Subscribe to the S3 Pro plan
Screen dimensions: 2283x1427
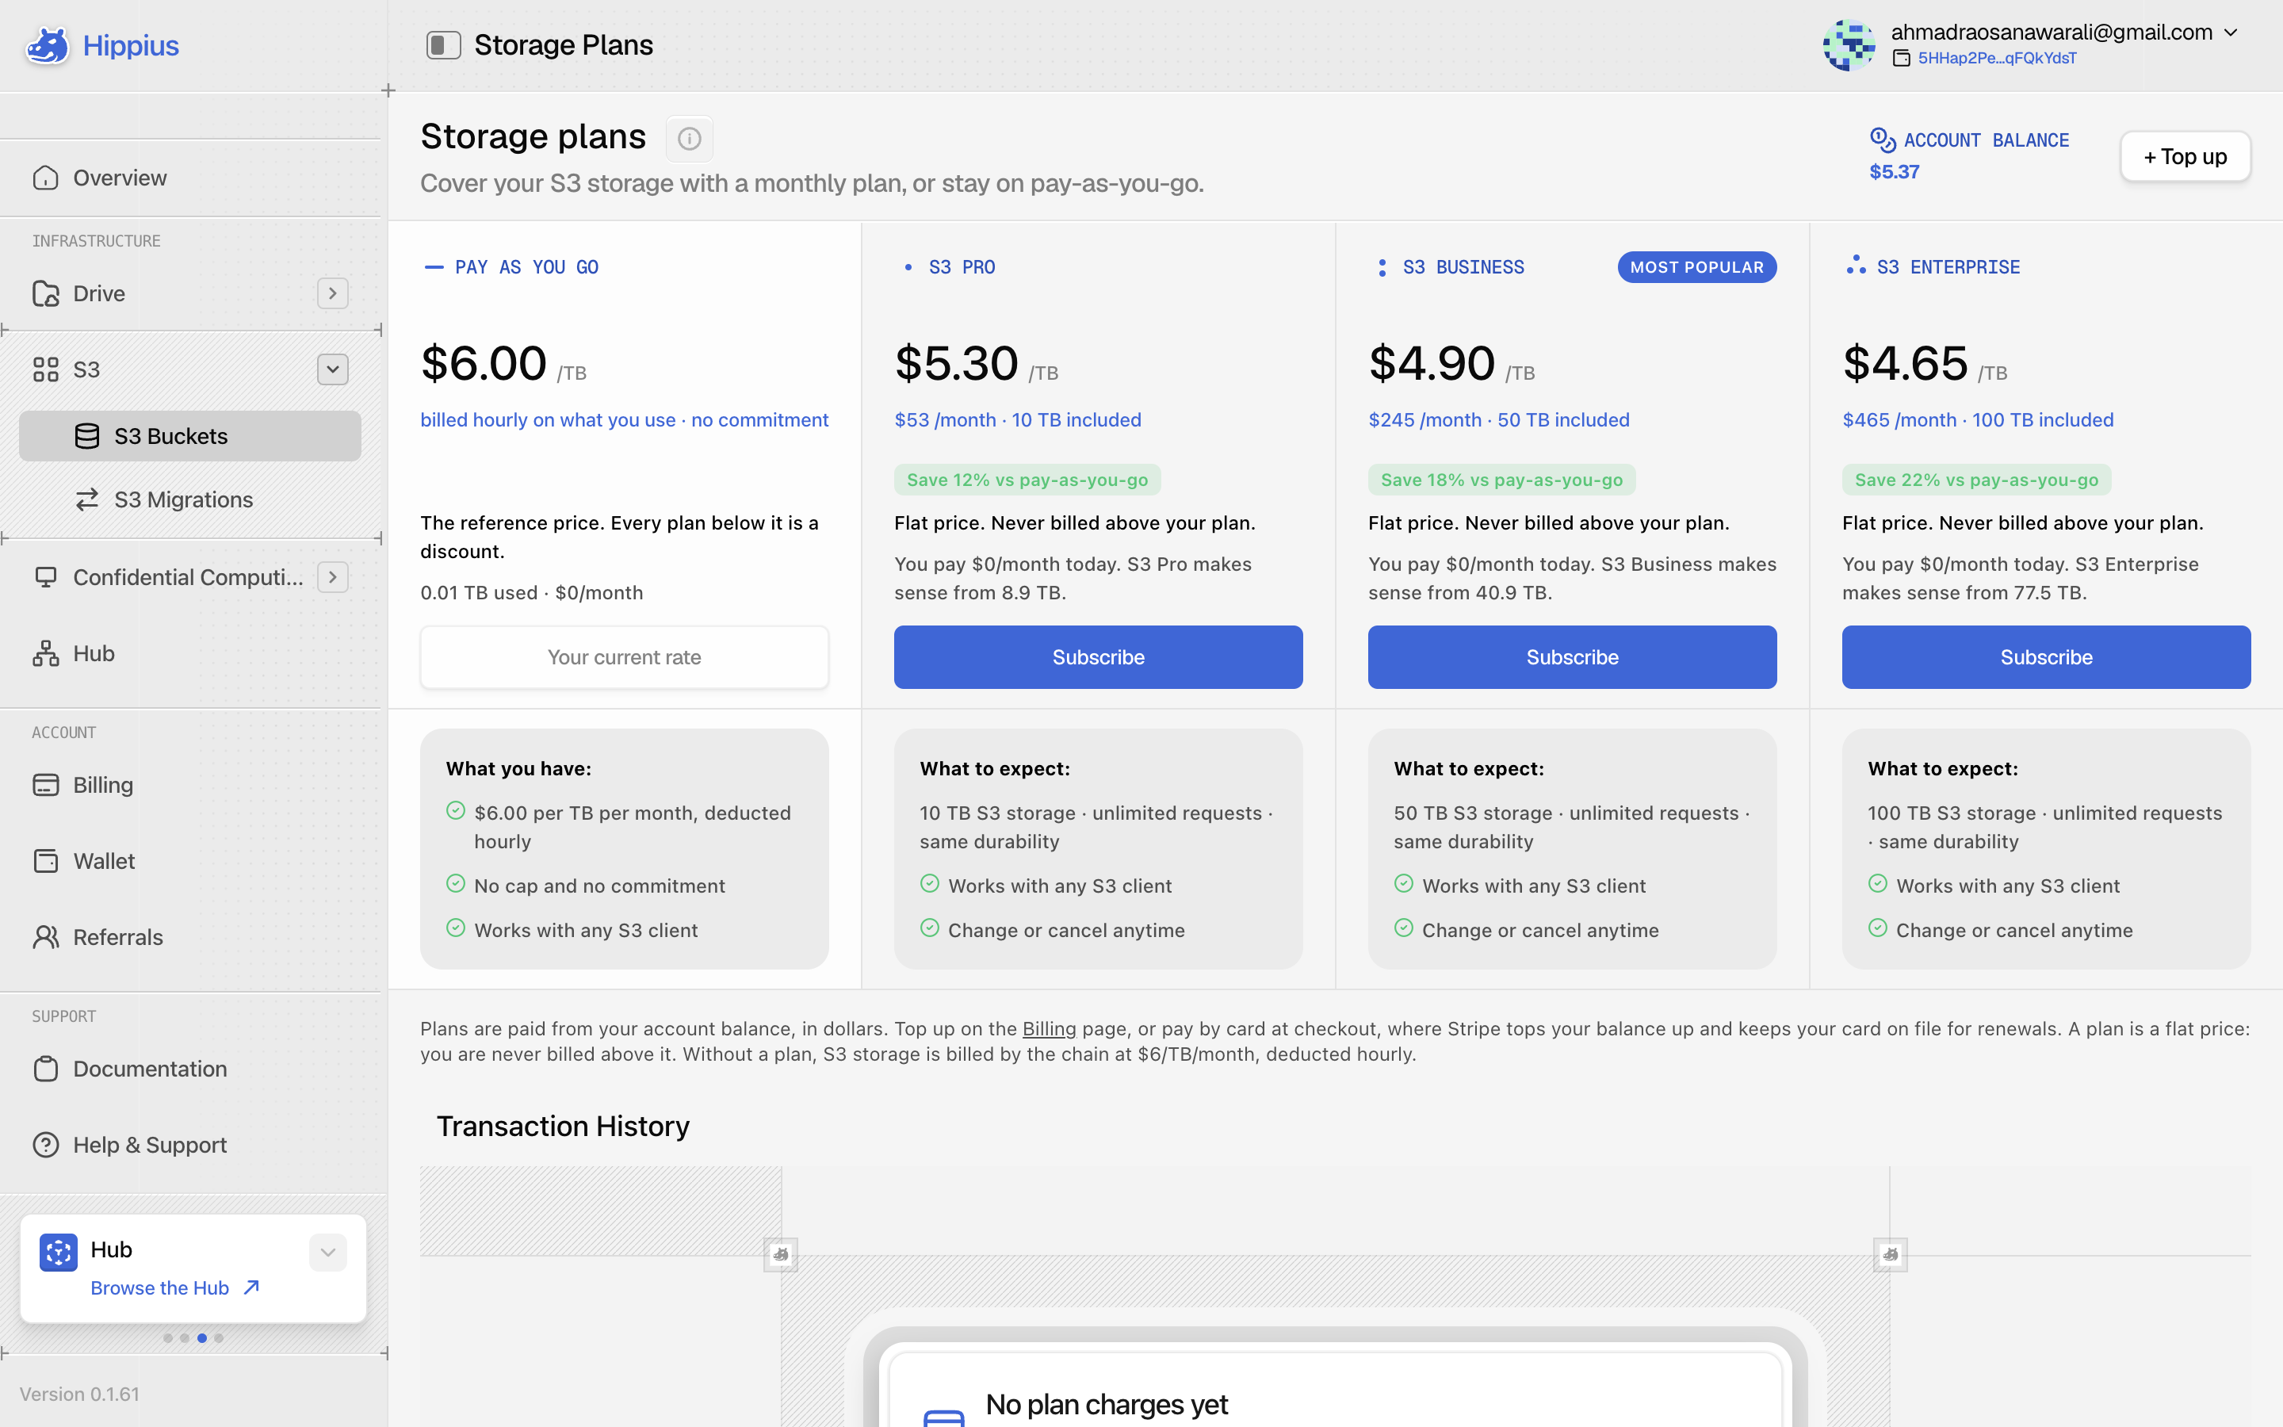coord(1098,657)
